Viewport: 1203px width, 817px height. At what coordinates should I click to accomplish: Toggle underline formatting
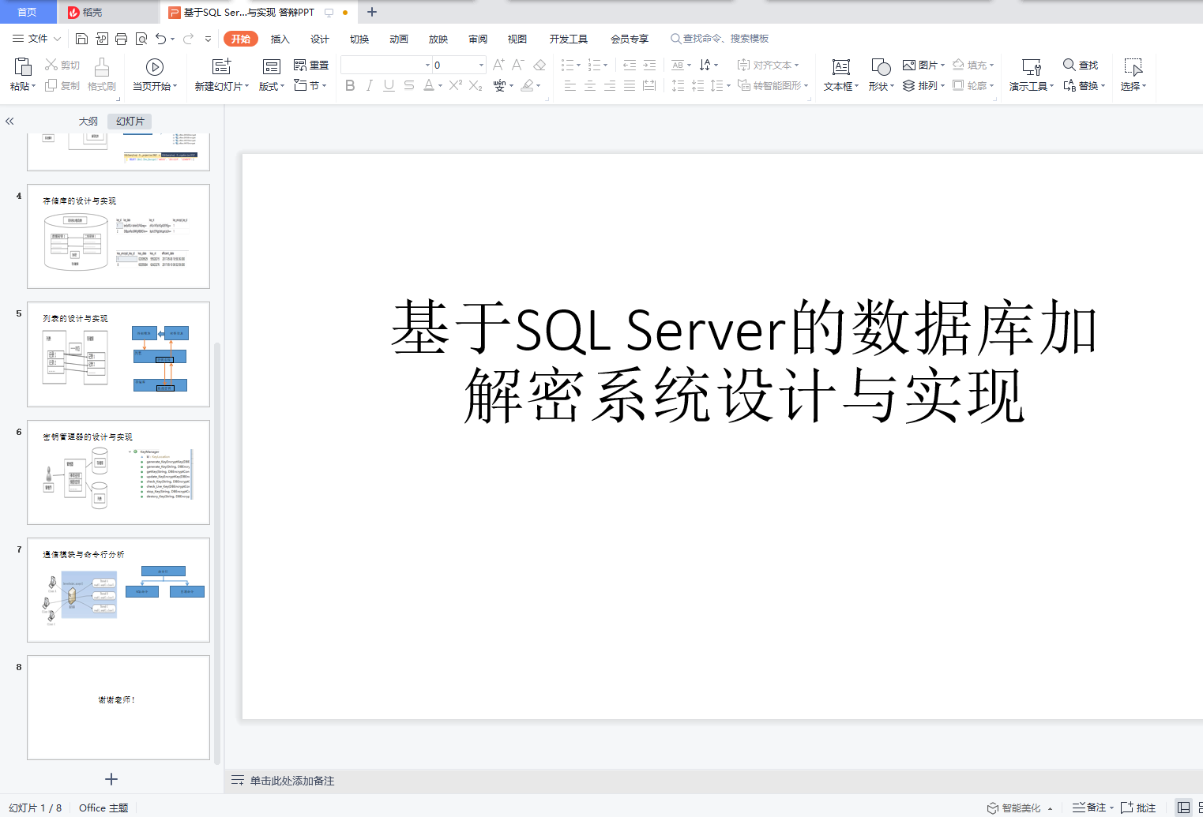pos(389,85)
